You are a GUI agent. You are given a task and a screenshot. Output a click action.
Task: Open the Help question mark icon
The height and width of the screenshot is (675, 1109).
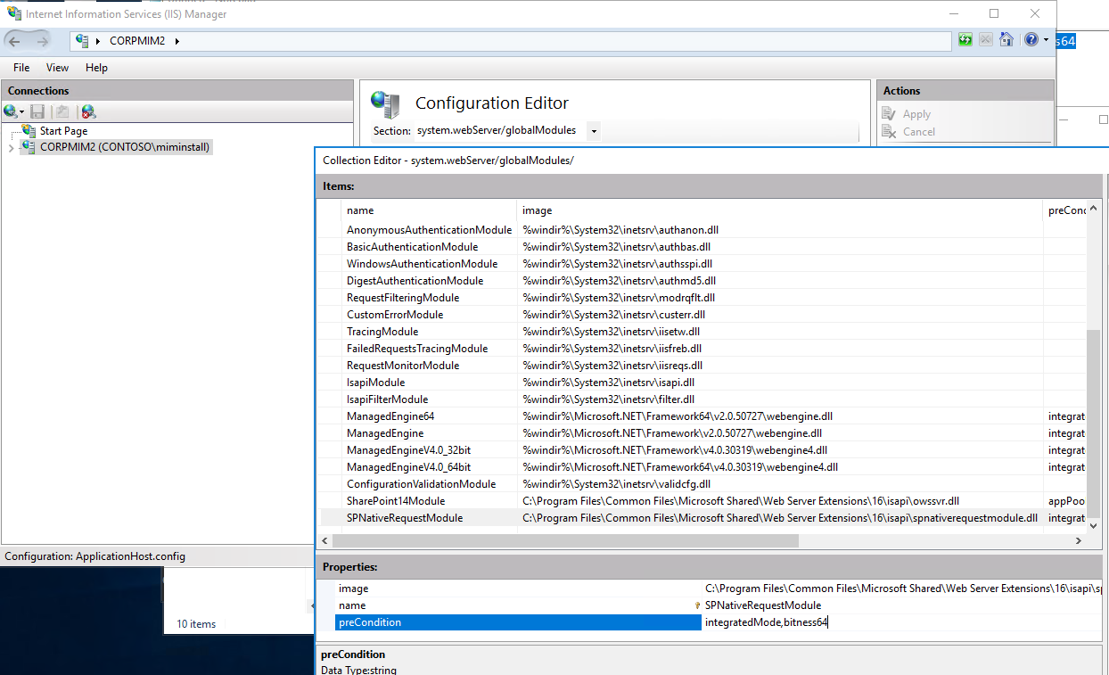click(x=1031, y=40)
